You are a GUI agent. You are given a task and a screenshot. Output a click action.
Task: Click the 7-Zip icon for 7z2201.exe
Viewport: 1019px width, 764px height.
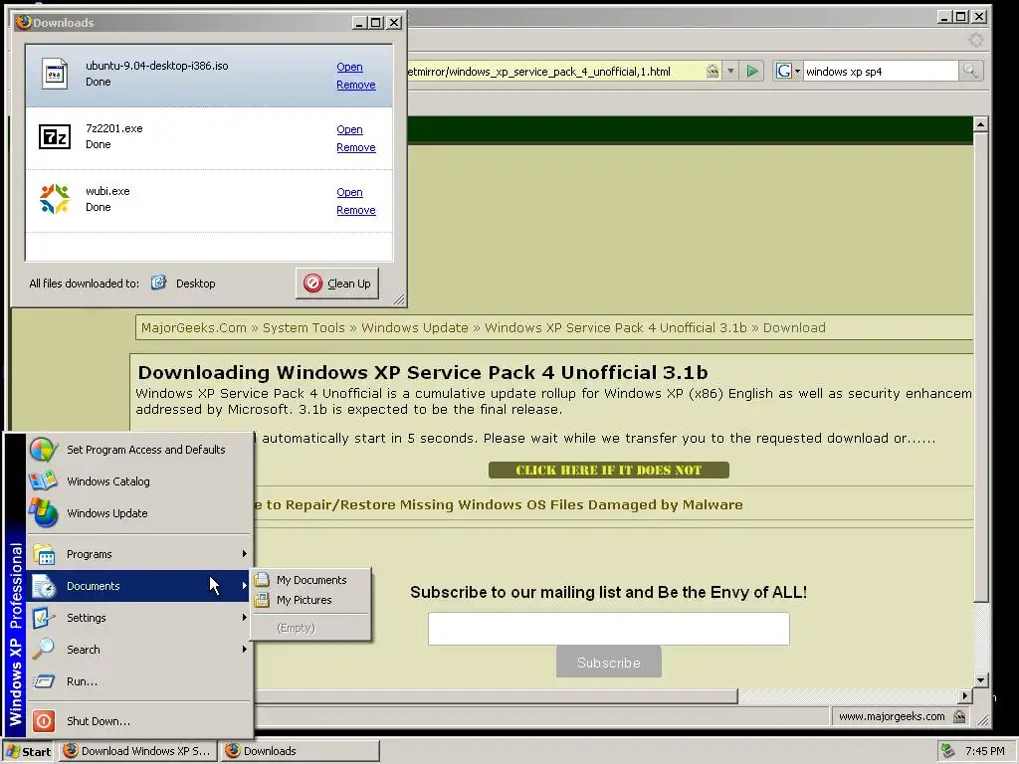55,136
